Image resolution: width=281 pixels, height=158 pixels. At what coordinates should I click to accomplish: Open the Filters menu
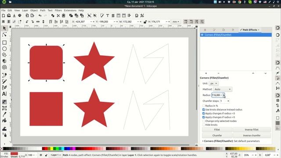(x=58, y=11)
